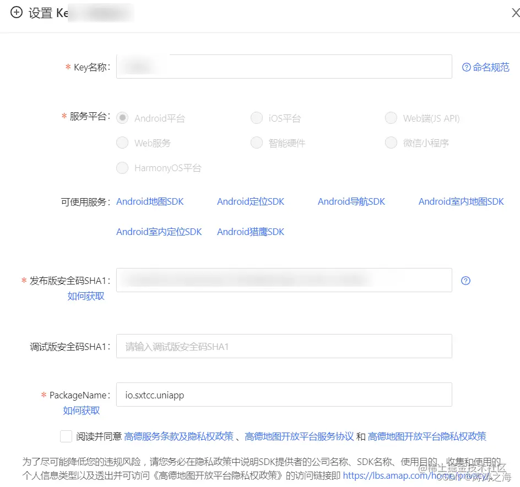Check the 阅读并同意 agreement checkbox
The height and width of the screenshot is (487, 520).
tap(66, 436)
